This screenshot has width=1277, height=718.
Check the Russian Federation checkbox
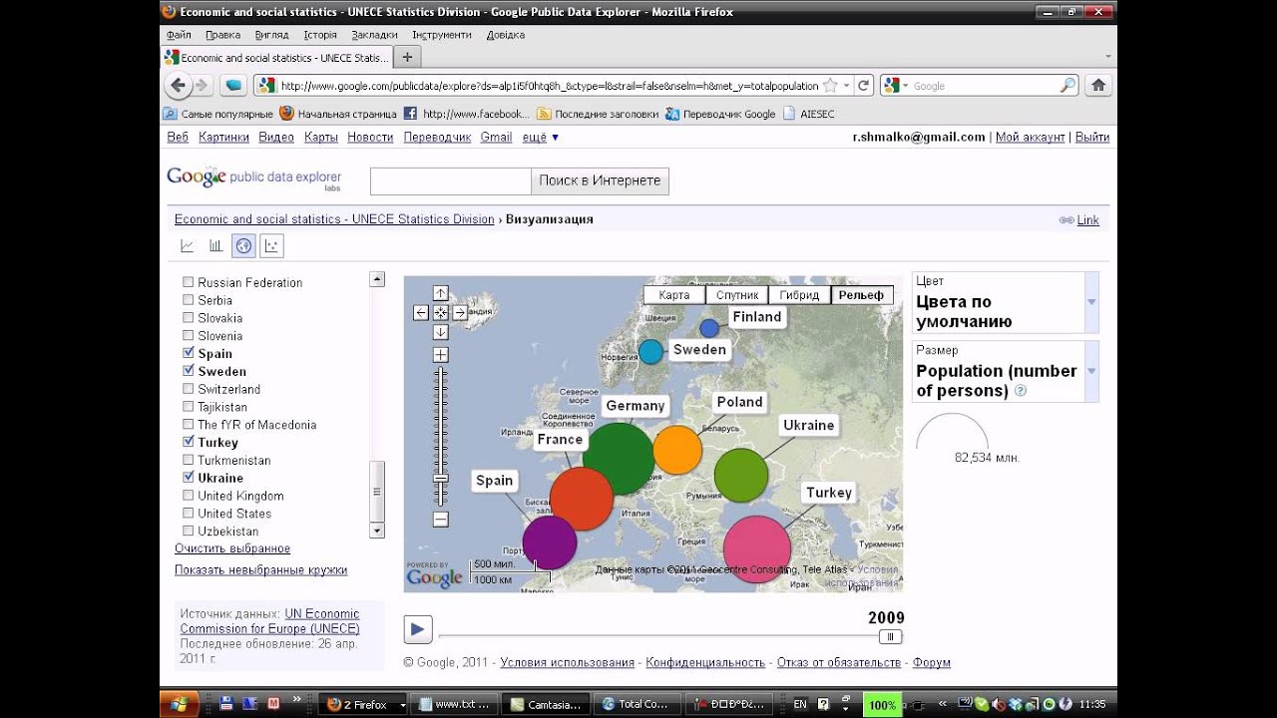click(x=188, y=282)
